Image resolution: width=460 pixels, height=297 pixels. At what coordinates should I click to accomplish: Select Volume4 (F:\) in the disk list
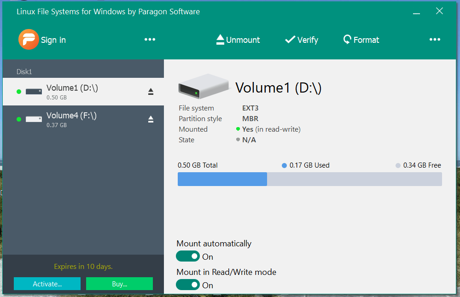coord(83,119)
